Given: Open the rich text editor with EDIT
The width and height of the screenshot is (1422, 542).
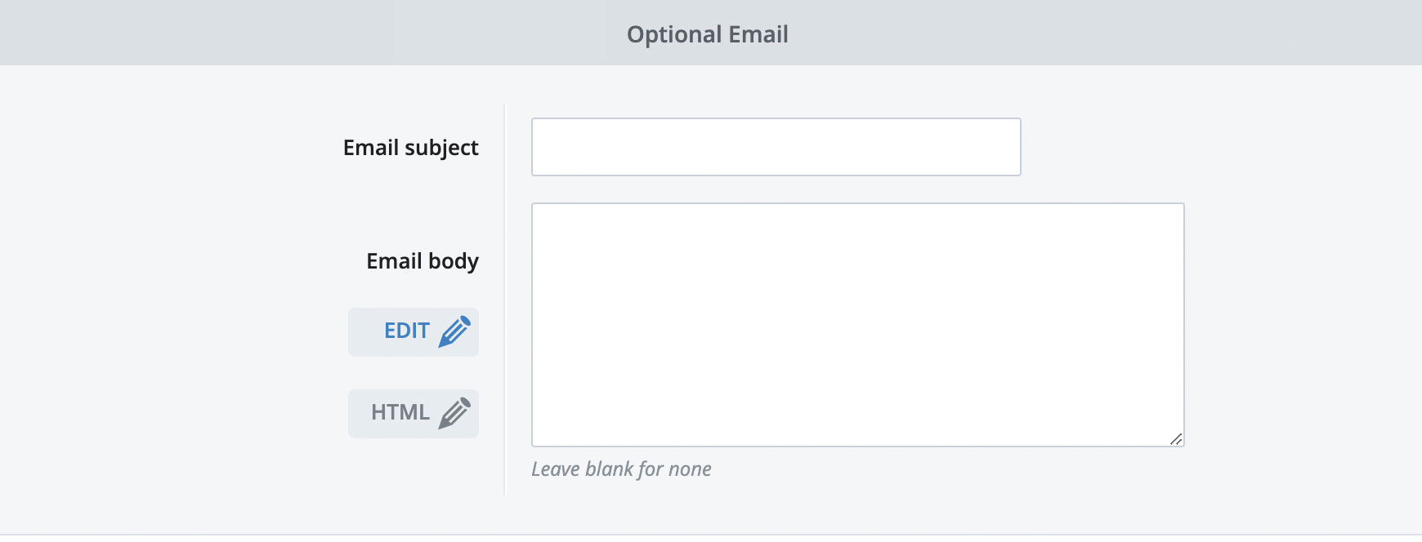Looking at the screenshot, I should pos(413,331).
